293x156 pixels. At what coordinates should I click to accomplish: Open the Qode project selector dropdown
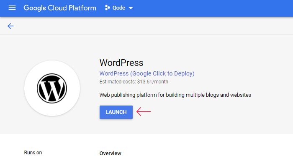pos(119,8)
